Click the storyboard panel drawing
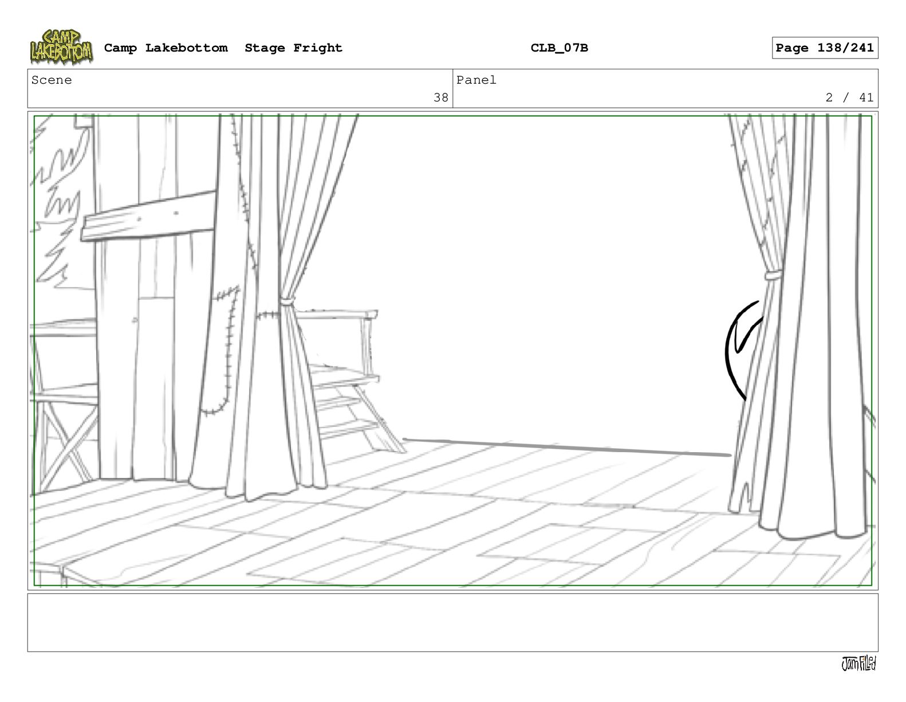The width and height of the screenshot is (906, 702). pyautogui.click(x=452, y=351)
